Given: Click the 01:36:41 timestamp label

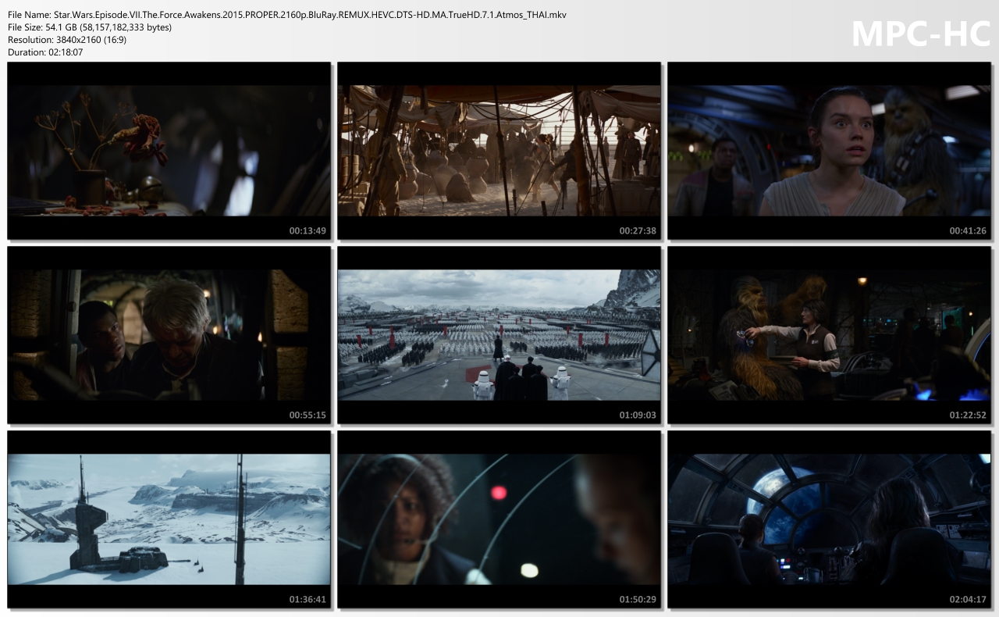Looking at the screenshot, I should click(308, 600).
